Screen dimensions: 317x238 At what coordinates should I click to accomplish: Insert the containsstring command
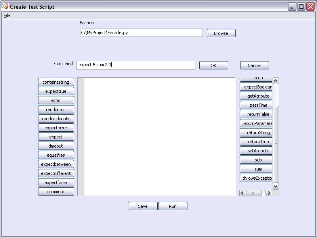[56, 82]
